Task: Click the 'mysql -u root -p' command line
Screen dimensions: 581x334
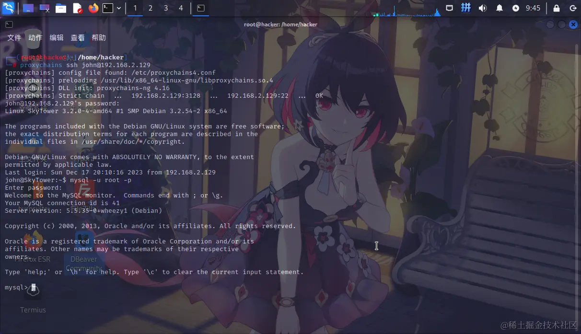Action: pos(68,180)
